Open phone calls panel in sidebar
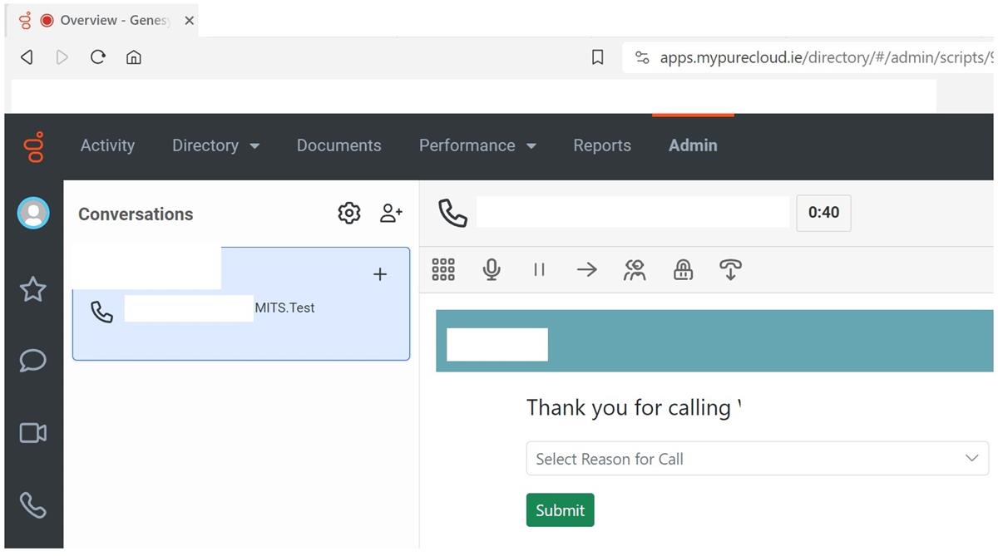The height and width of the screenshot is (556, 998). point(33,504)
